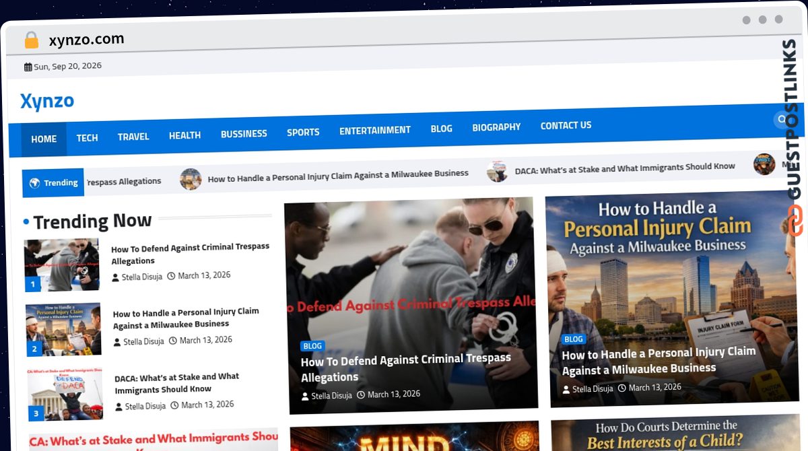Open the featured card headline about Milwaukee Business claim
Image resolution: width=808 pixels, height=451 pixels.
(x=659, y=361)
